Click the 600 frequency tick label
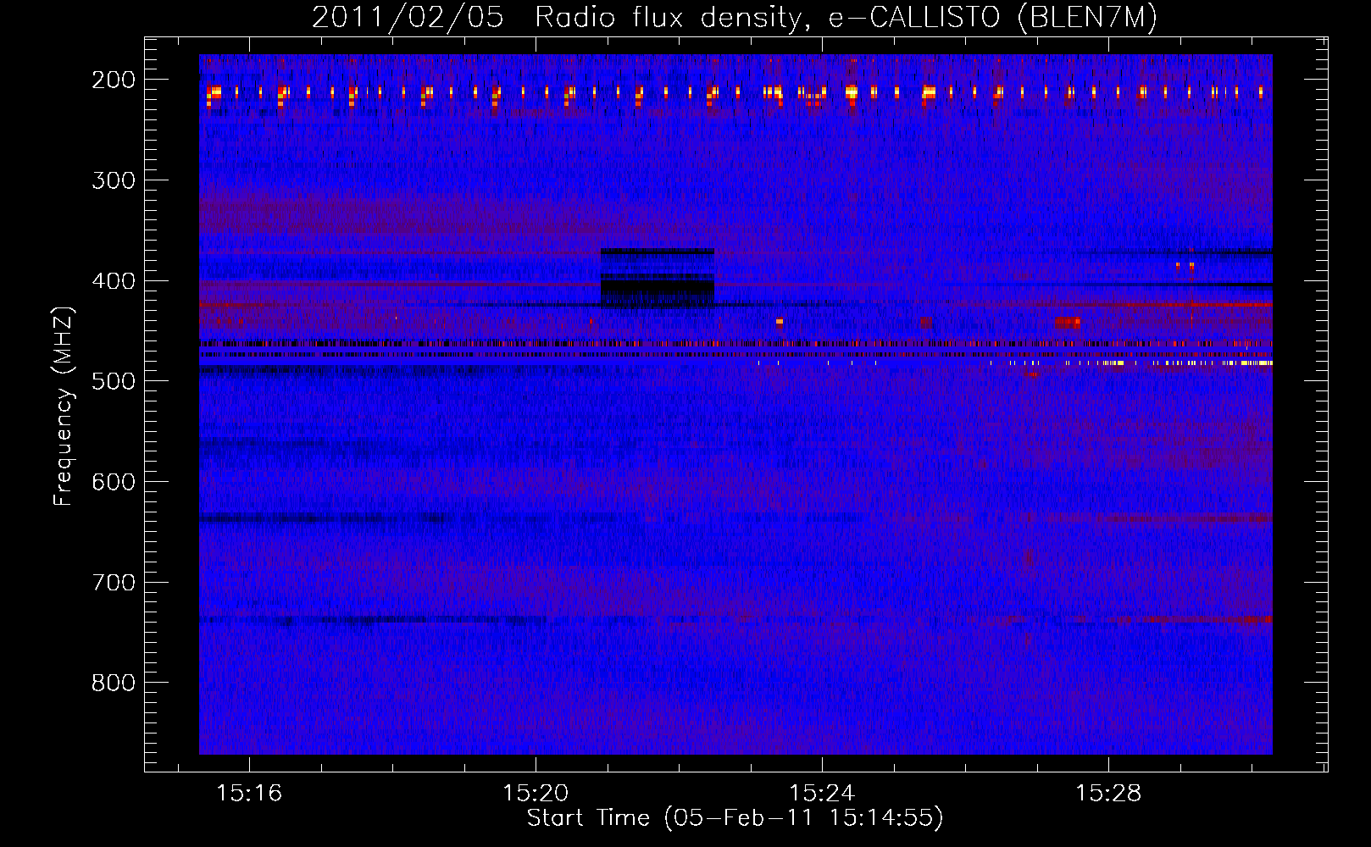1371x847 pixels. click(114, 482)
